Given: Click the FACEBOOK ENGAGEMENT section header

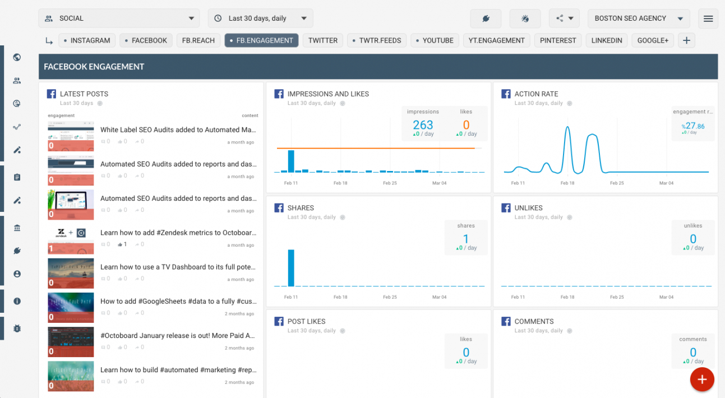Looking at the screenshot, I should 378,67.
